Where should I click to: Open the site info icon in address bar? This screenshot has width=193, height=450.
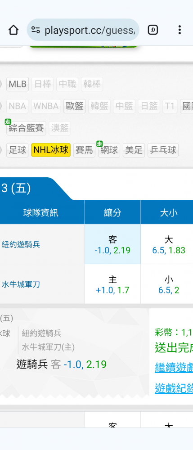click(35, 30)
